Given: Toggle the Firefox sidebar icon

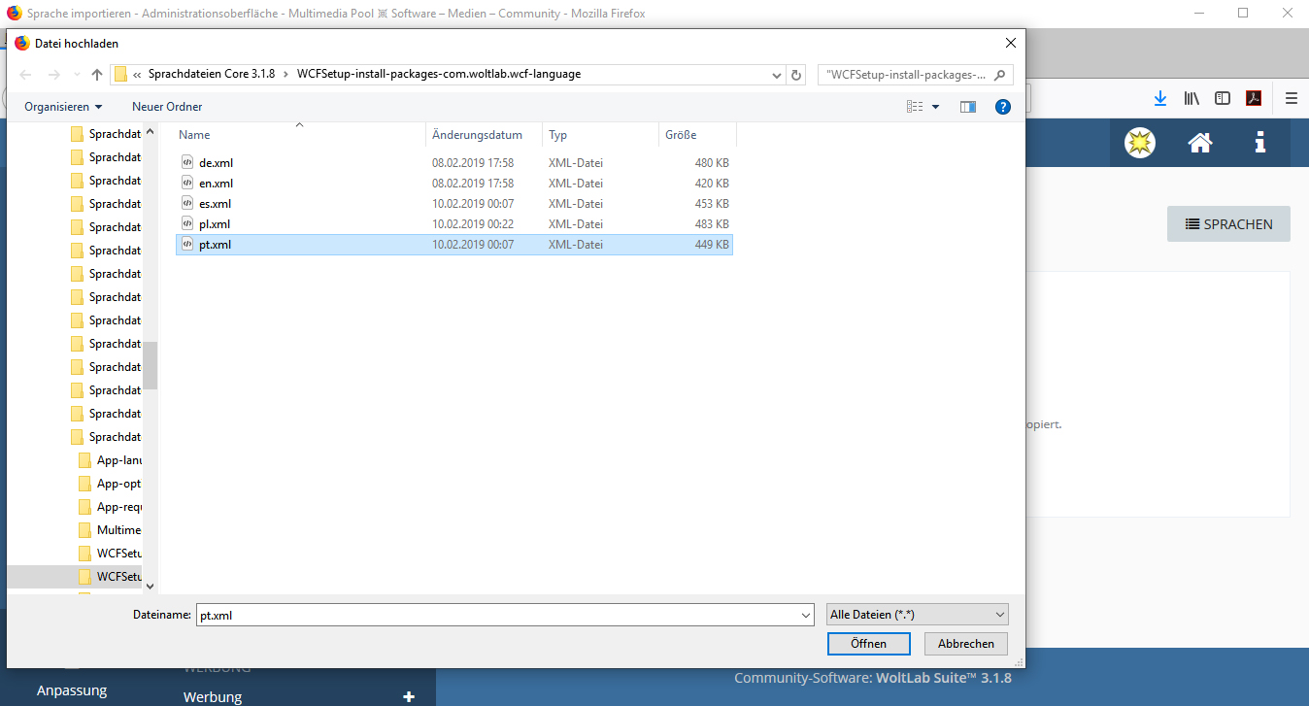Looking at the screenshot, I should tap(1223, 98).
